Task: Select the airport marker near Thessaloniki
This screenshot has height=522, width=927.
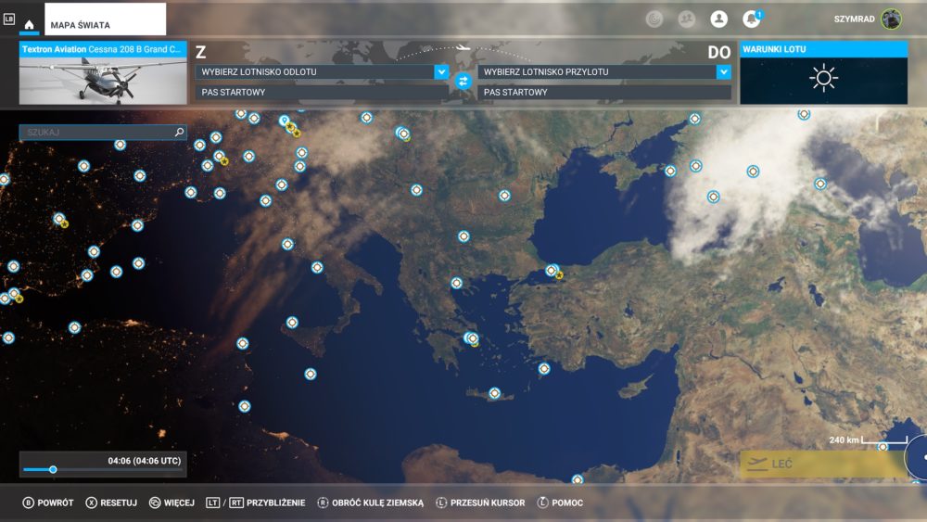Action: (x=456, y=283)
